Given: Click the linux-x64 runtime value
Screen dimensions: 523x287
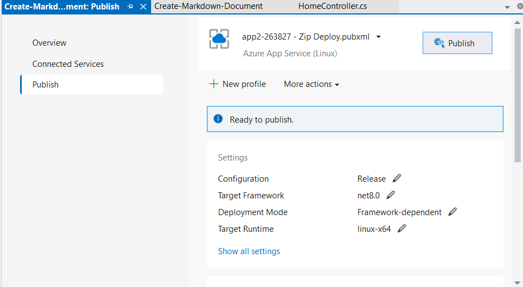Looking at the screenshot, I should tap(374, 228).
